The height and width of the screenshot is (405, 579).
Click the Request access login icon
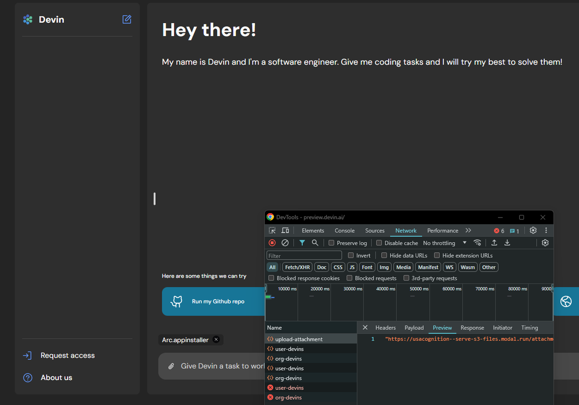pos(28,355)
